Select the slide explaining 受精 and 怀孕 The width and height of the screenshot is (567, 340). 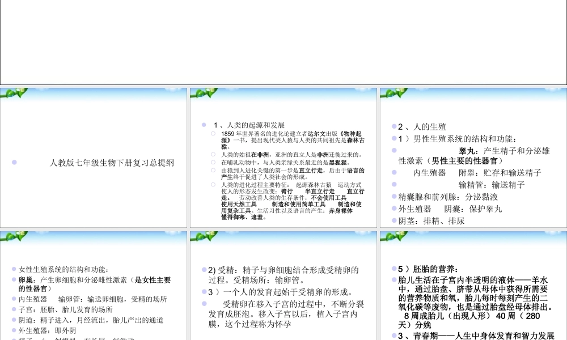click(x=282, y=285)
